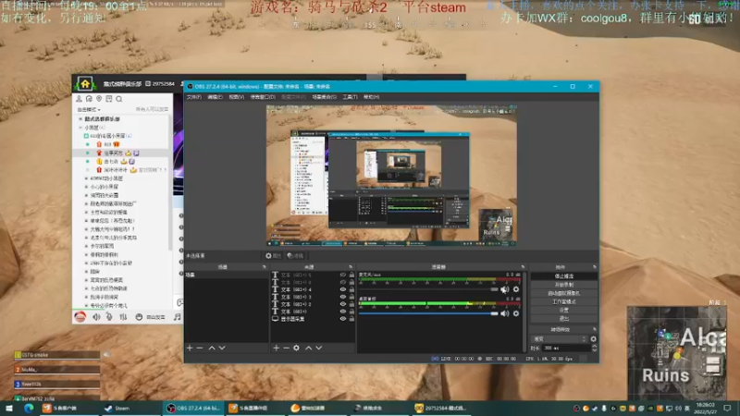Open the 工具(T) menu in OBS
Viewport: 740px width, 416px height.
(350, 97)
